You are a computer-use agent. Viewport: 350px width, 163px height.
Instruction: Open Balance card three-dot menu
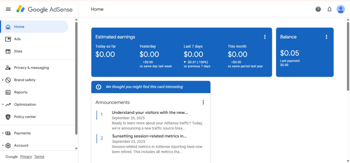[326, 37]
